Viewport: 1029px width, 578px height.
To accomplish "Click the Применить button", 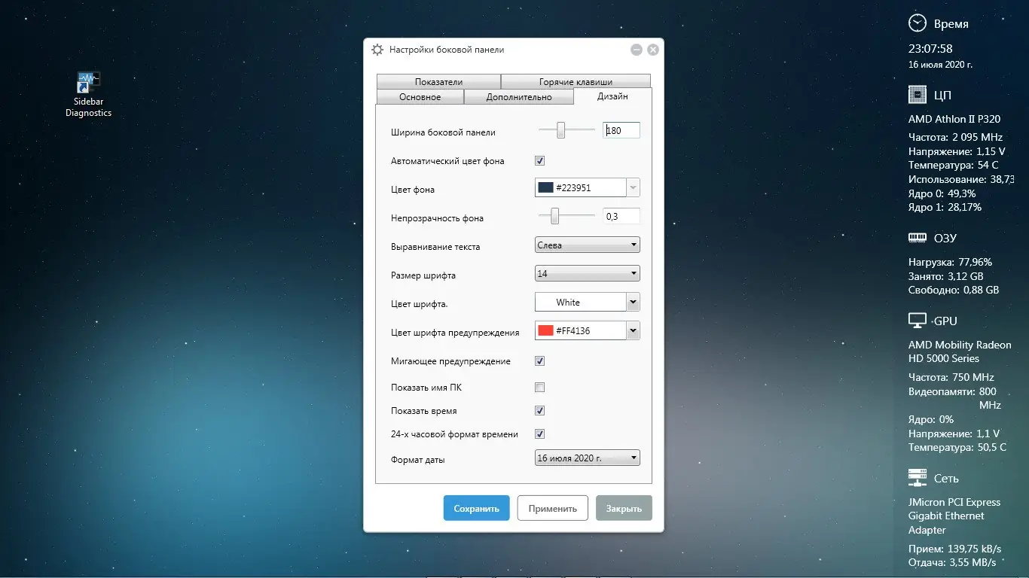I will click(x=553, y=508).
